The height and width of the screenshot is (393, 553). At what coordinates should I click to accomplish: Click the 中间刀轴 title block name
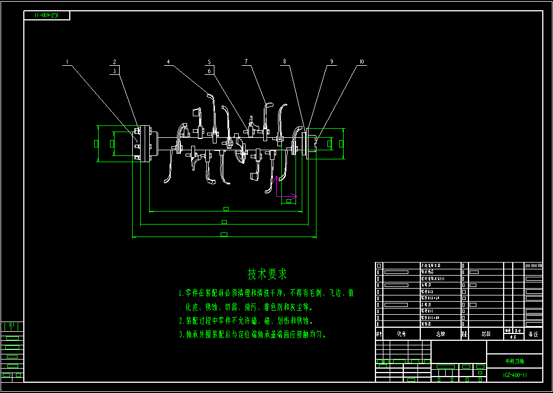point(514,361)
